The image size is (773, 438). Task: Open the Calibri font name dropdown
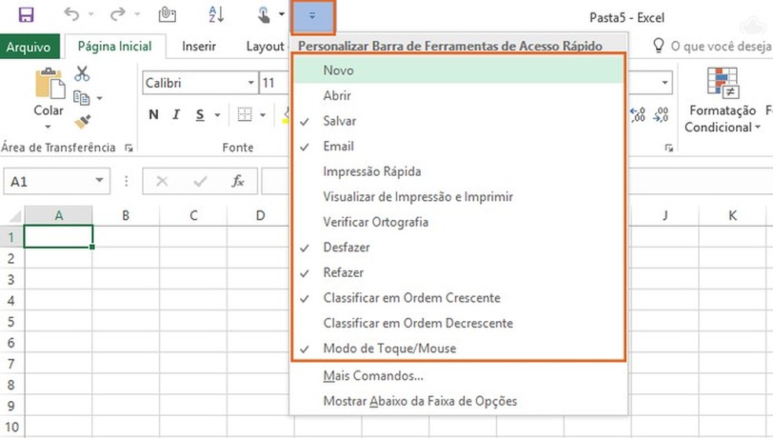pos(251,82)
